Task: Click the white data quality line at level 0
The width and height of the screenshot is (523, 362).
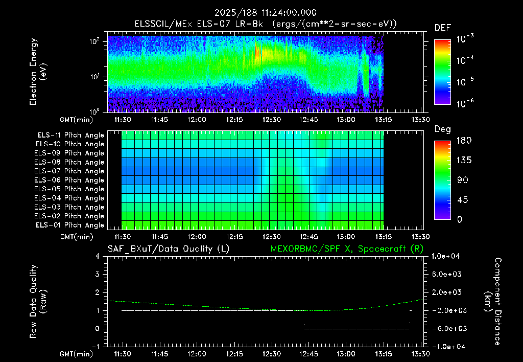Action: pos(356,329)
